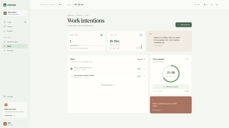Select the Work space in sidebar

(15, 46)
